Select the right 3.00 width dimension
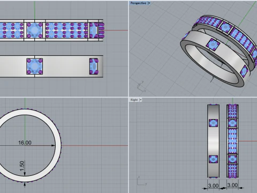This screenshot has width=257, height=193. click(232, 185)
